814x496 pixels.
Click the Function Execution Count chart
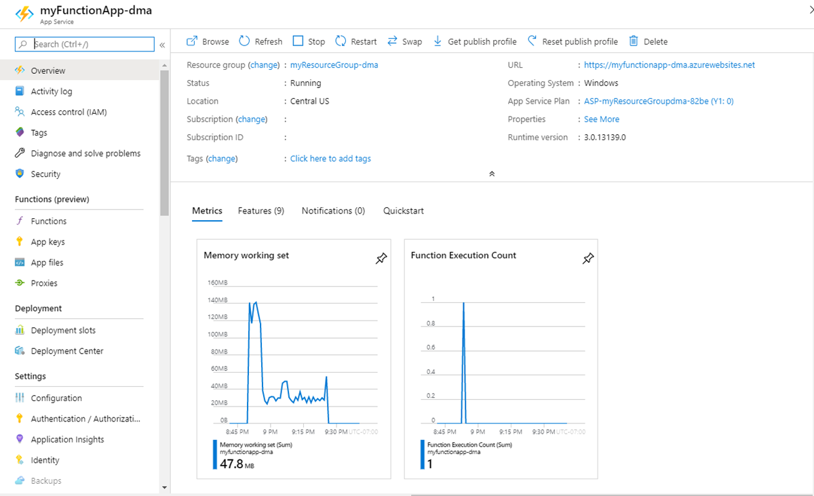click(x=501, y=359)
